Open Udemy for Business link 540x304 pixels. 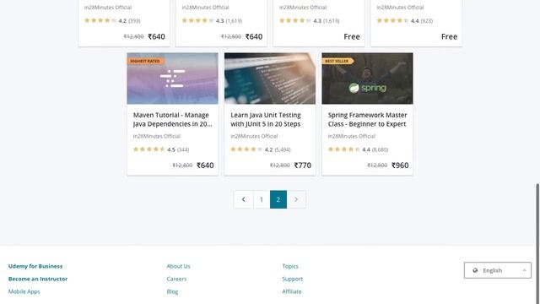click(x=35, y=266)
